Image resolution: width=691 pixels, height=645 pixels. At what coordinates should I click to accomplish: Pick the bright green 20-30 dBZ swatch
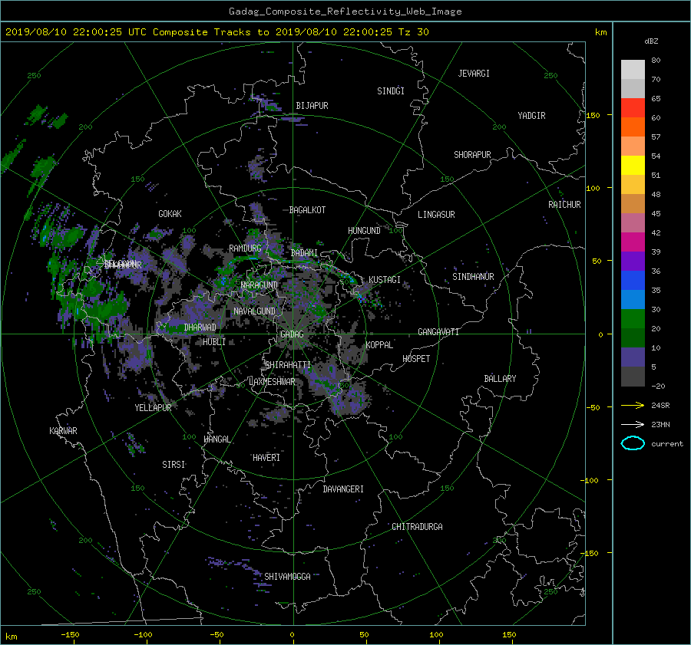[633, 318]
